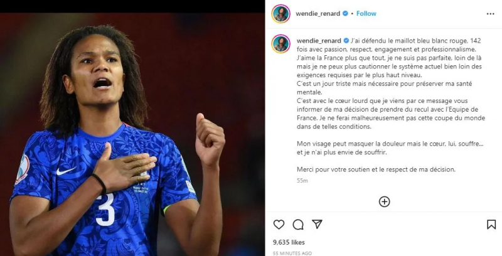Follow wendie_renard from the post header
502x256 pixels.
(366, 13)
